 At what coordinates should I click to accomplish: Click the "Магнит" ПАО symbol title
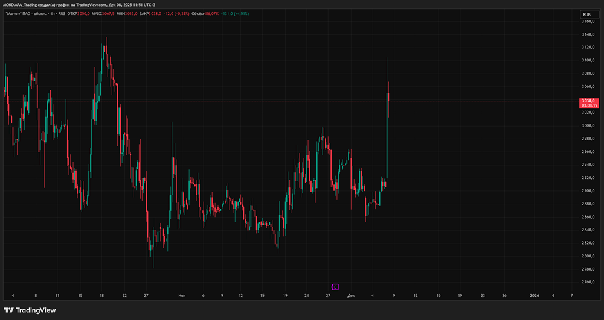(x=27, y=14)
